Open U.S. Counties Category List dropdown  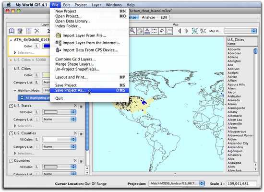(59, 147)
